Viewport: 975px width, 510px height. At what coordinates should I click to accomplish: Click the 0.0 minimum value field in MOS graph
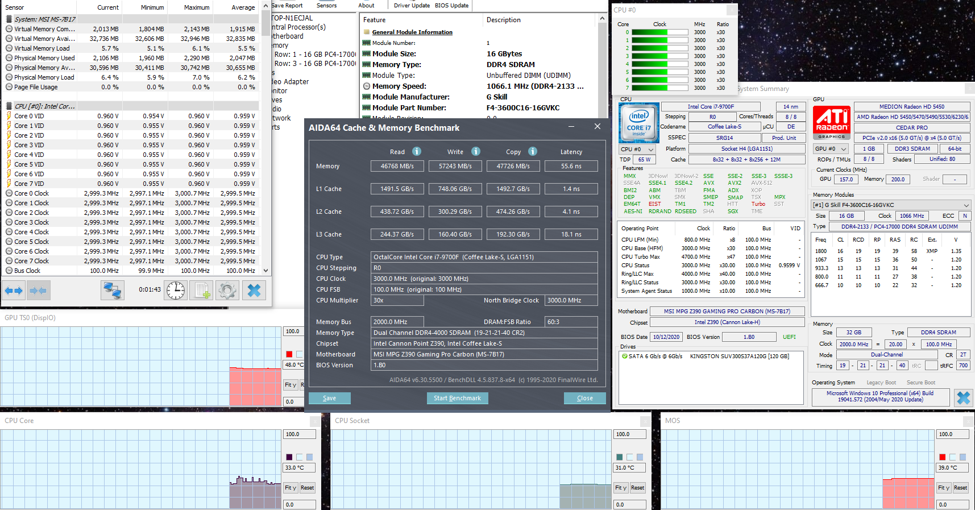(953, 504)
